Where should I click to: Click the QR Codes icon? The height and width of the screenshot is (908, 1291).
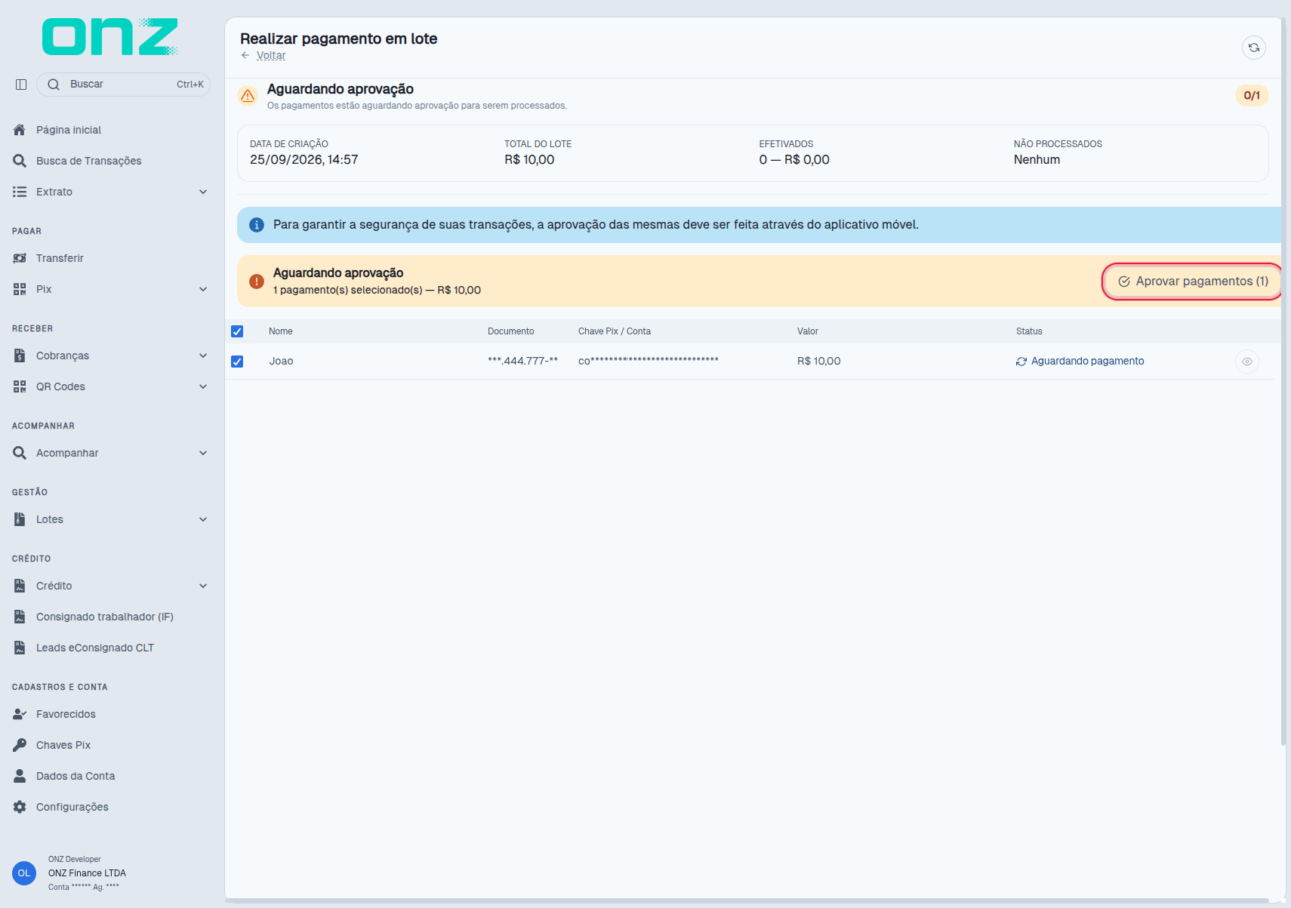click(20, 386)
